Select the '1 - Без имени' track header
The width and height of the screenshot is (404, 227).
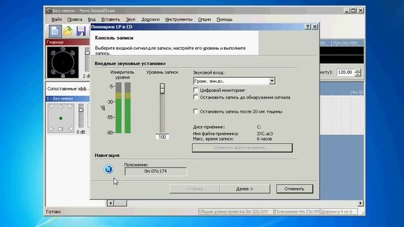[68, 98]
